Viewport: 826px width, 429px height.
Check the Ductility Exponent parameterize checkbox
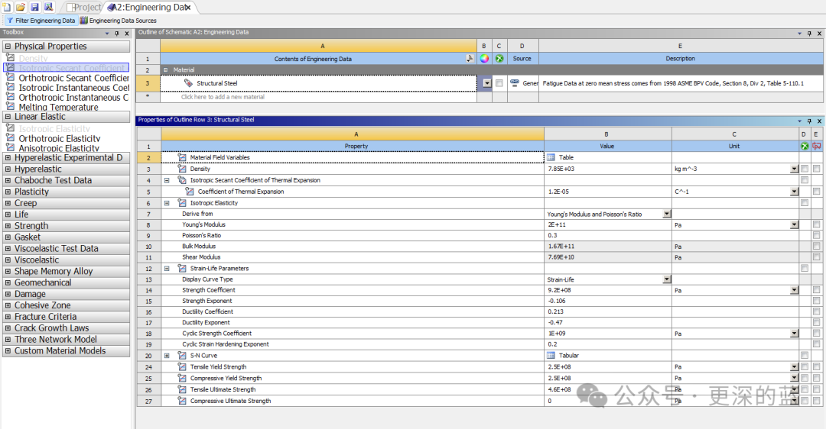click(817, 322)
